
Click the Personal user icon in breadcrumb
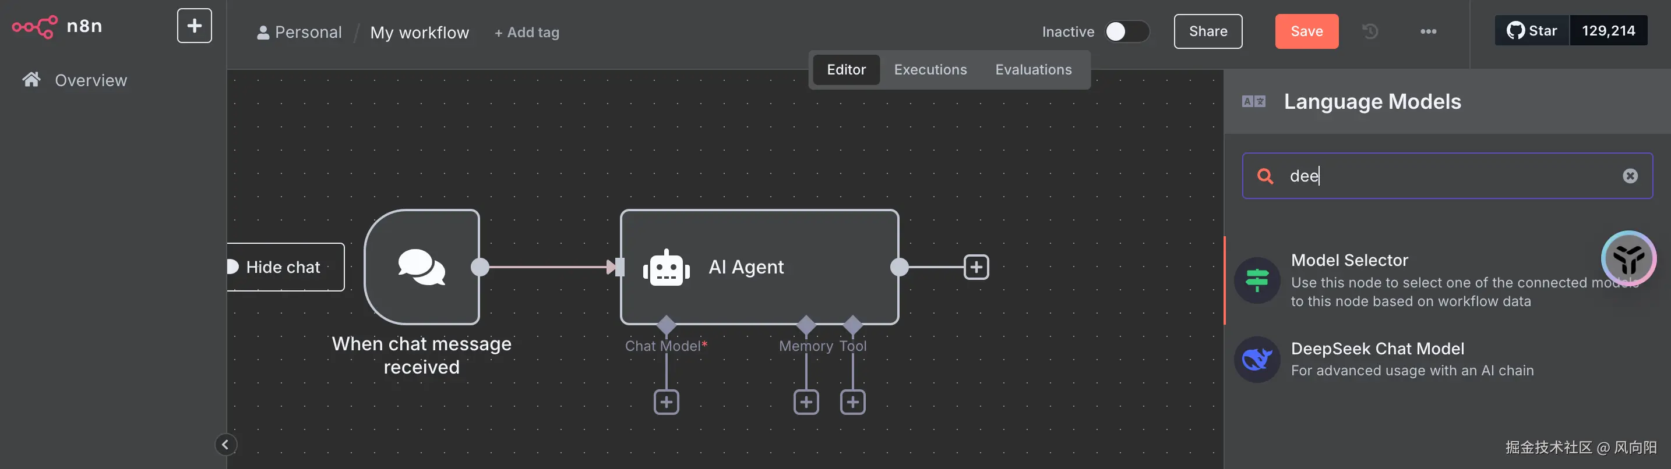tap(263, 33)
